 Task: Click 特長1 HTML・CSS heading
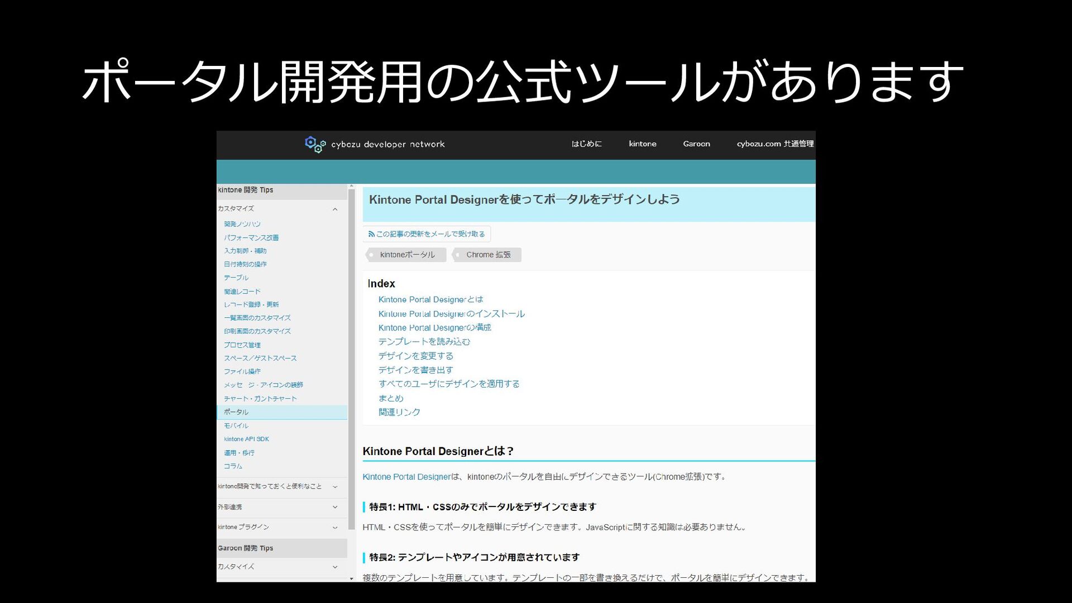[x=482, y=507]
